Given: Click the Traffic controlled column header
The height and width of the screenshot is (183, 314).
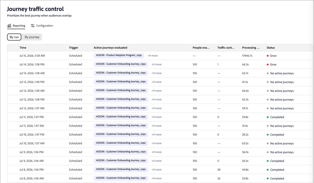Looking at the screenshot, I should pyautogui.click(x=226, y=48).
